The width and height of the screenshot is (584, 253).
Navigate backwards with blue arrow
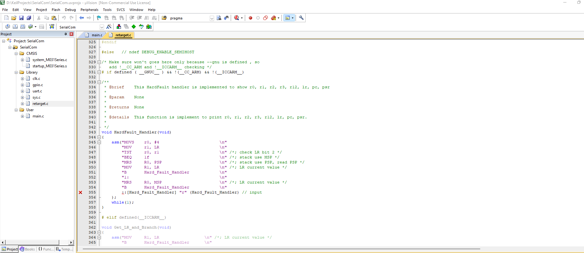[82, 18]
